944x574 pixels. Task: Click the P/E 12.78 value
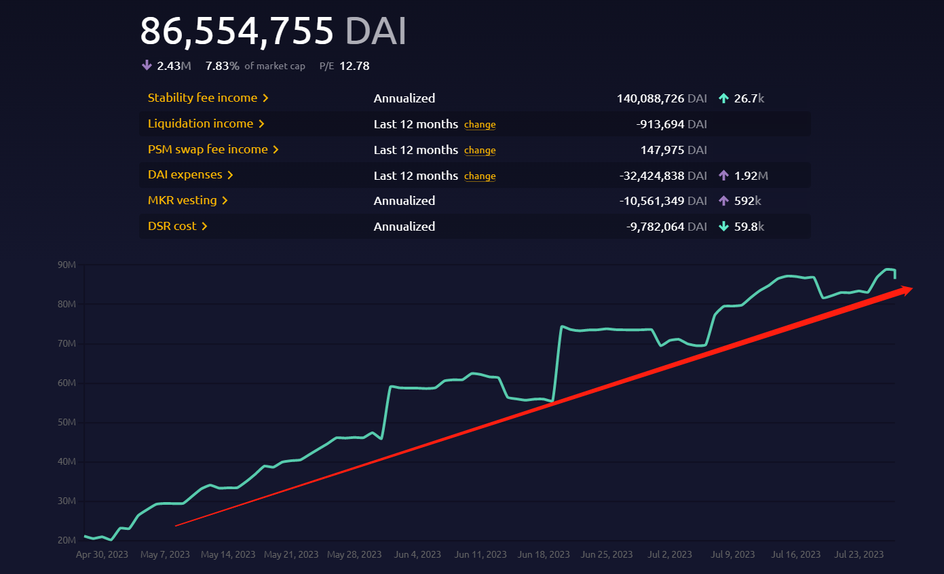pyautogui.click(x=344, y=66)
